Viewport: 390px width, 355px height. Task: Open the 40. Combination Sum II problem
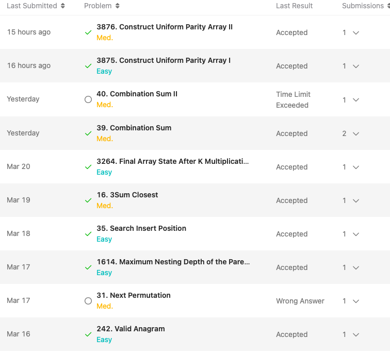click(137, 94)
